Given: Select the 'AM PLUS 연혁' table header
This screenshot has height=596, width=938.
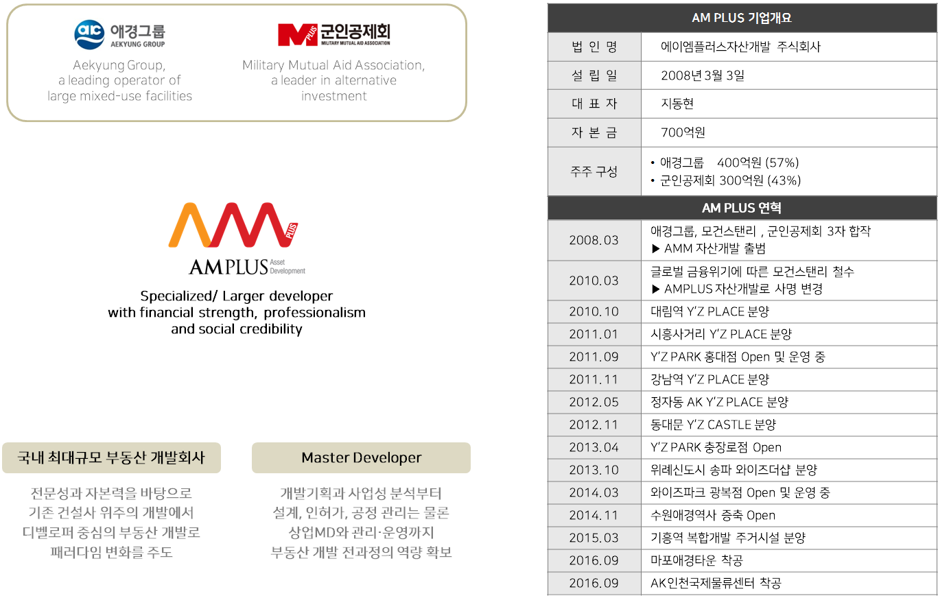Looking at the screenshot, I should click(x=742, y=207).
